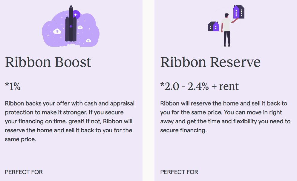Click the *1% pricing text
297x181 pixels.
13,86
